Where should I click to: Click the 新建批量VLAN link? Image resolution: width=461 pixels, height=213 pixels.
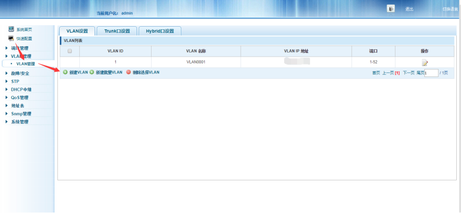click(109, 72)
